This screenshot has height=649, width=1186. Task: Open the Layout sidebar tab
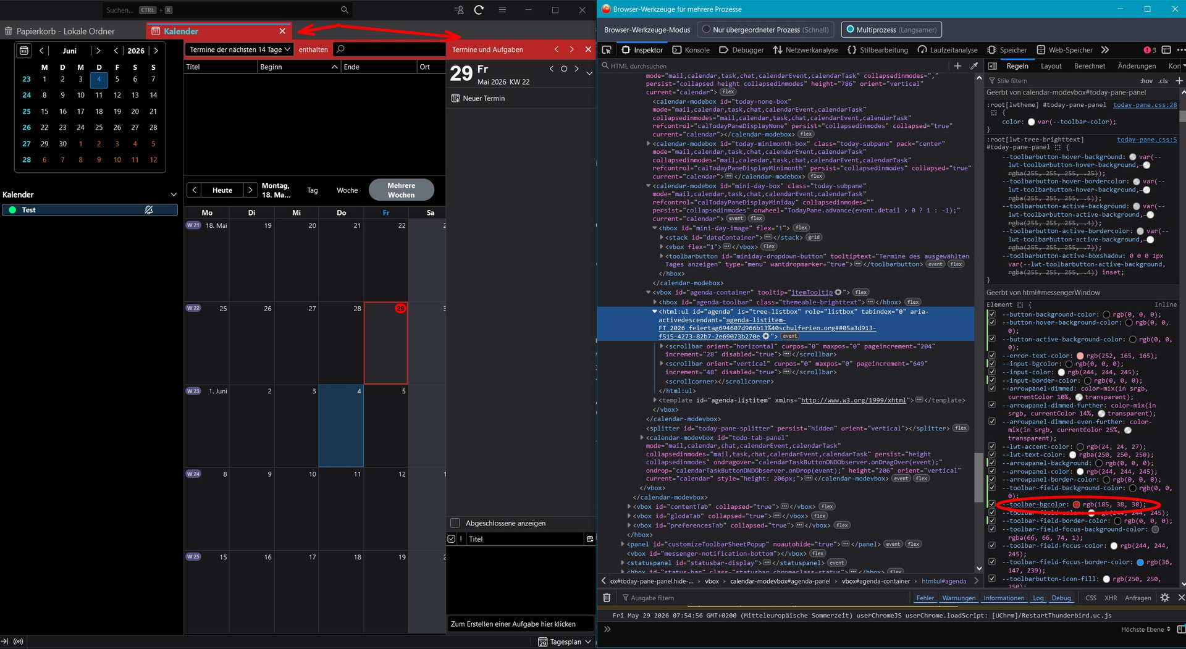pos(1051,66)
